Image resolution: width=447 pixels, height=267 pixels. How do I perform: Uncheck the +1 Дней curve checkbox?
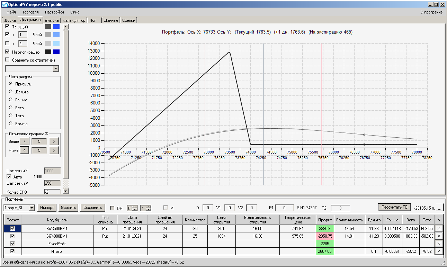point(8,35)
